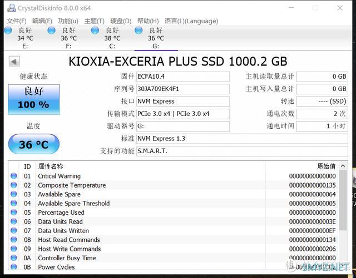This screenshot has width=356, height=278.
Task: Select the Percentage Used row
Action: (x=174, y=213)
